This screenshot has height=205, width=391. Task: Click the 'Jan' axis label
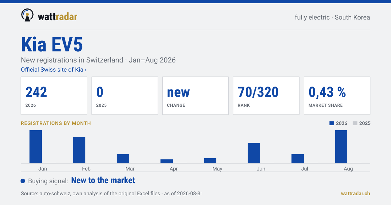coord(42,169)
